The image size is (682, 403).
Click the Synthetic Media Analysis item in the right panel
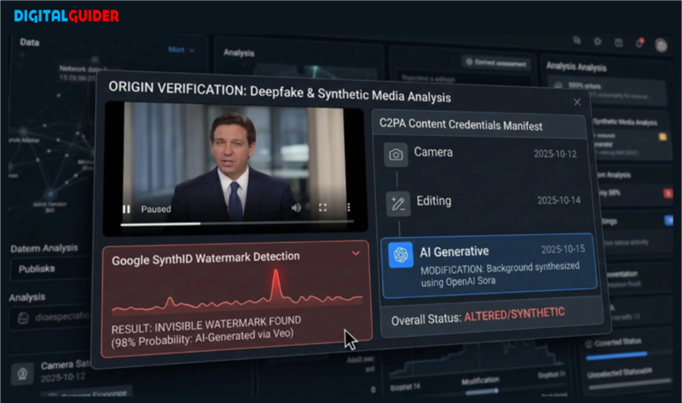click(625, 123)
